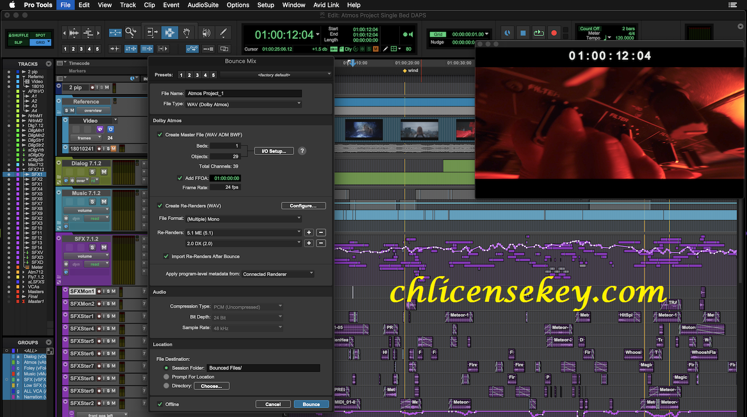The width and height of the screenshot is (747, 417).
Task: Toggle Tab to Transients button
Action: click(115, 49)
